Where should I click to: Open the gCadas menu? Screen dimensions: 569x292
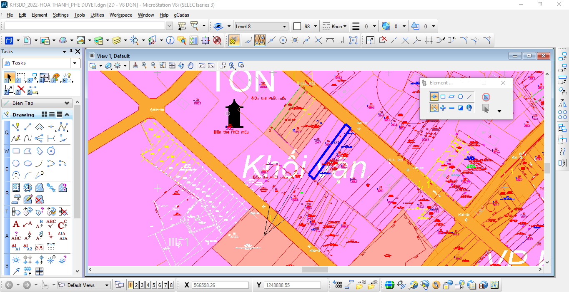pyautogui.click(x=181, y=15)
